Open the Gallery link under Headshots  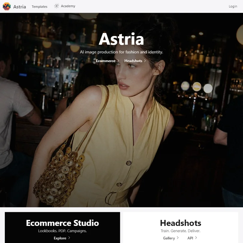169,238
